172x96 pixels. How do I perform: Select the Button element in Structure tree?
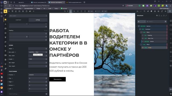[x=154, y=42]
